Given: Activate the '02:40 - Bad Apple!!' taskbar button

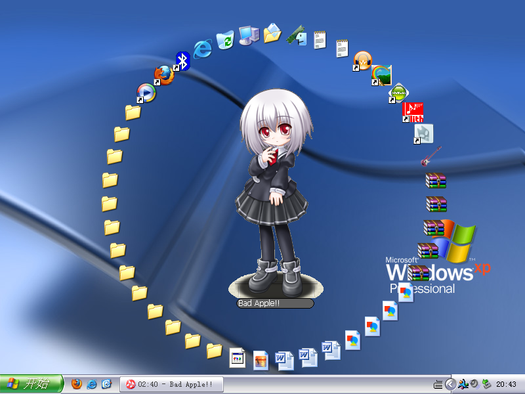Looking at the screenshot, I should [171, 384].
